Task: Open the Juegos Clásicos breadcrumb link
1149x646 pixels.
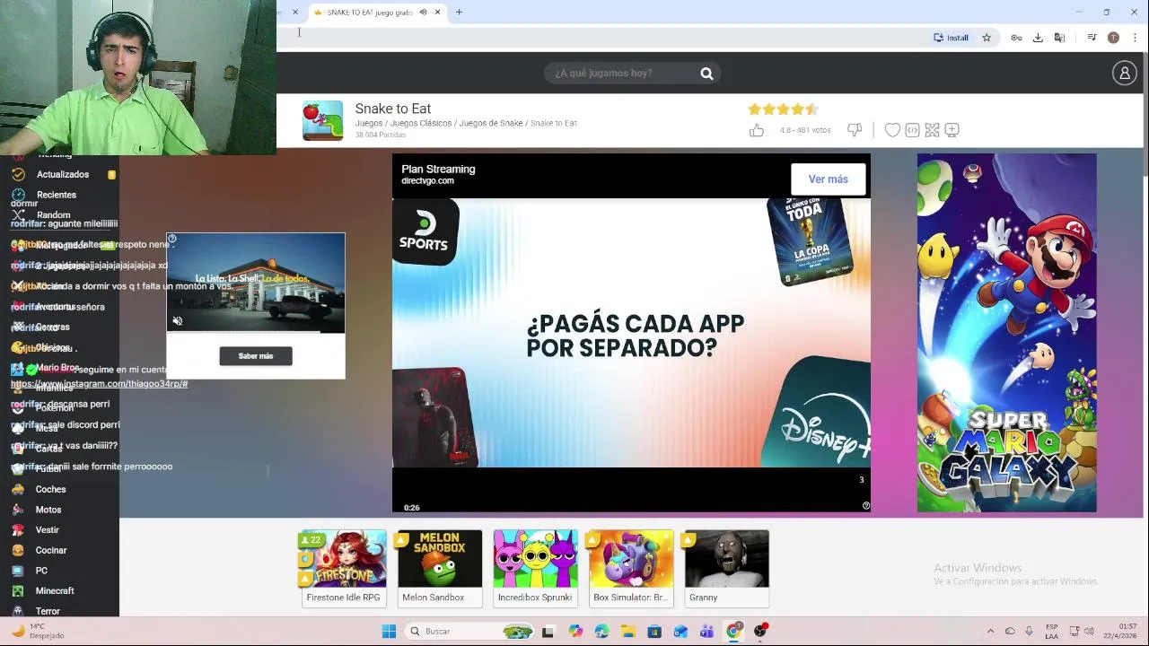Action: coord(421,123)
